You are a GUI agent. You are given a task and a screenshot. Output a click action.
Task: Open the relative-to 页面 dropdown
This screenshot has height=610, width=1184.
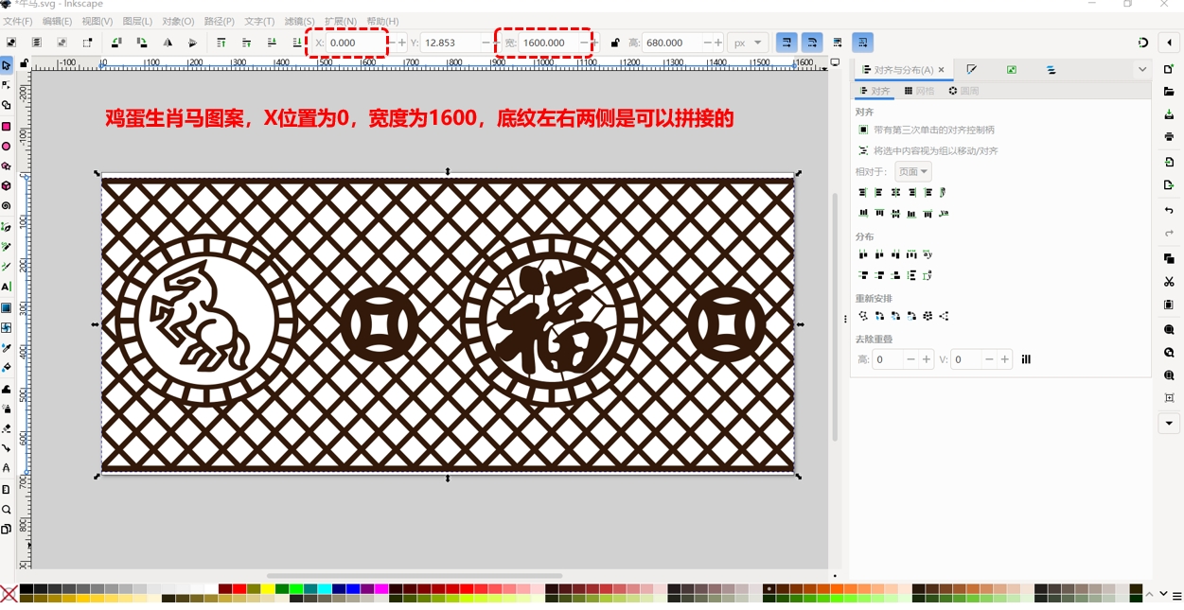912,172
